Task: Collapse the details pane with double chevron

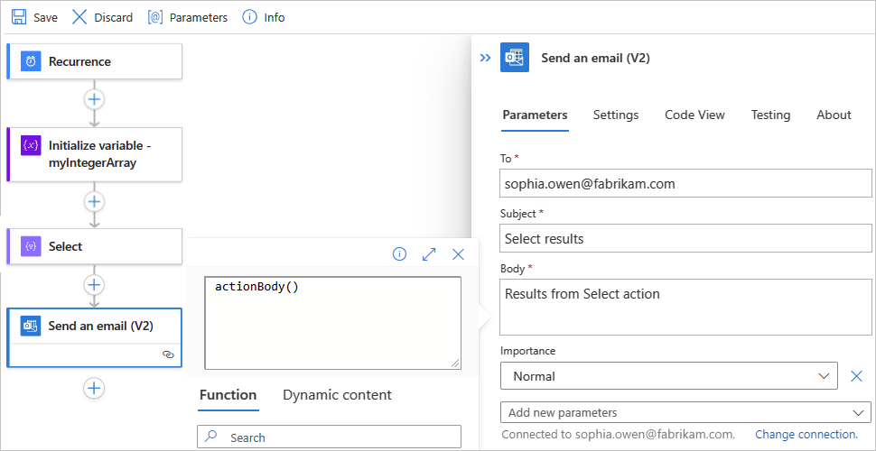Action: coord(485,58)
